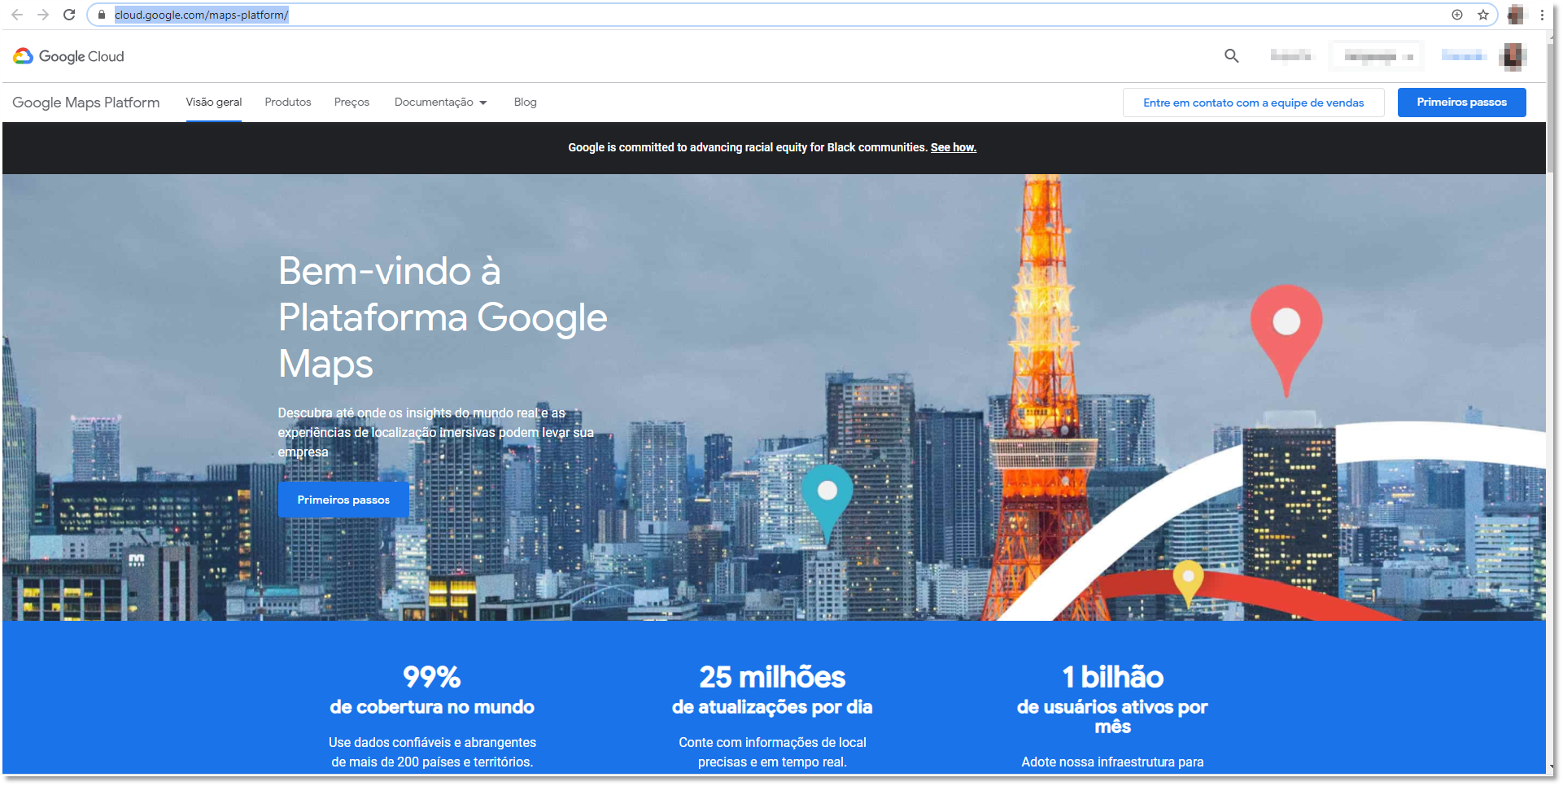Select the Visão geral tab
Viewport: 1563px width, 786px height.
coord(214,103)
